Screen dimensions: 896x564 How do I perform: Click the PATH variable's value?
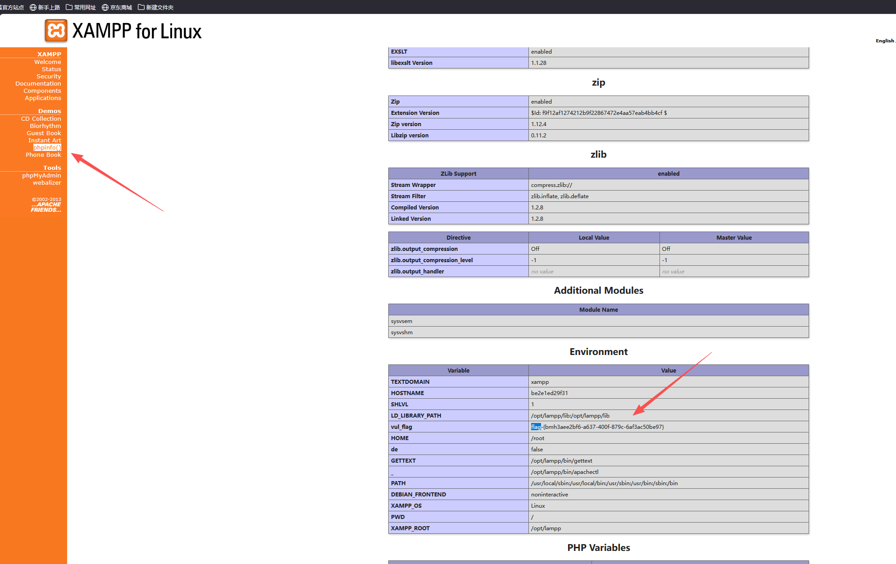tap(604, 483)
